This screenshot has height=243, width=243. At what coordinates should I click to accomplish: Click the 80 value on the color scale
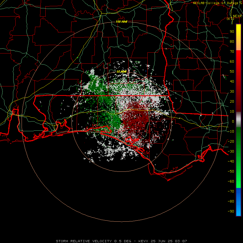(232, 41)
